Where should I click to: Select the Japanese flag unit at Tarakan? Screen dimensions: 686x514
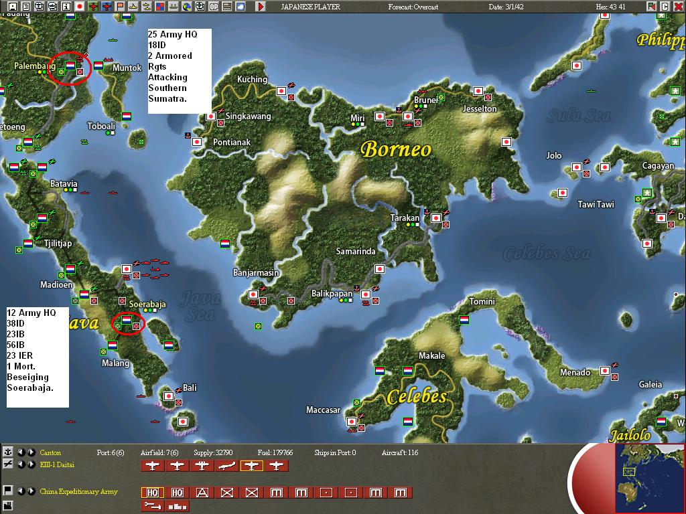[436, 218]
